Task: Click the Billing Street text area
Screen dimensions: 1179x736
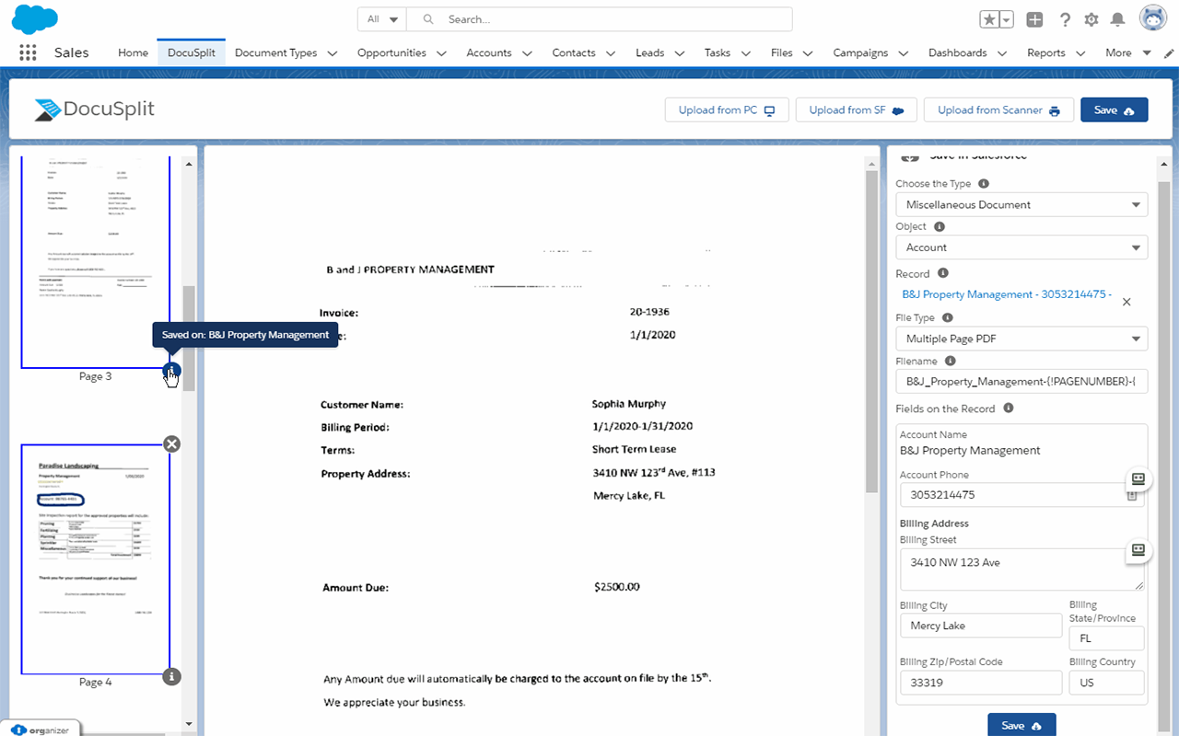Action: pyautogui.click(x=1021, y=570)
